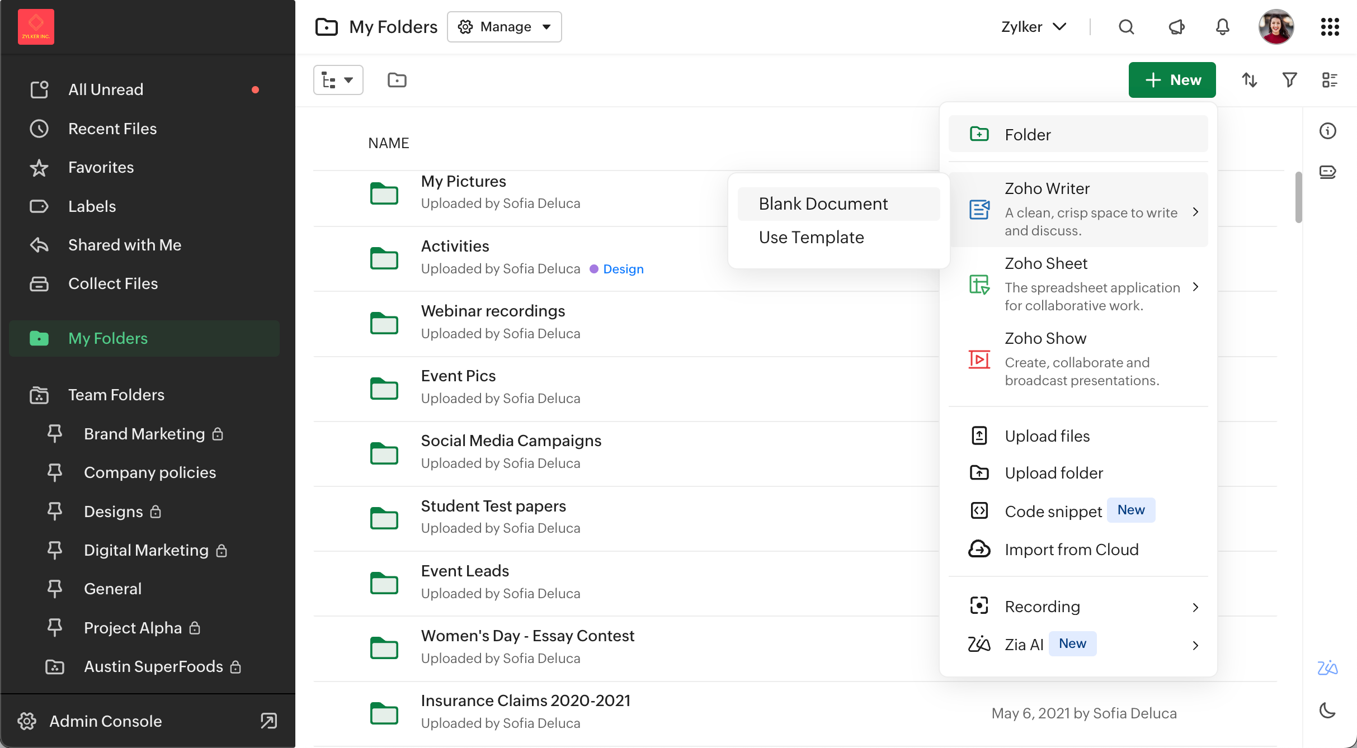1357x748 pixels.
Task: Open Zia assistant icon in right rail
Action: [x=1327, y=667]
